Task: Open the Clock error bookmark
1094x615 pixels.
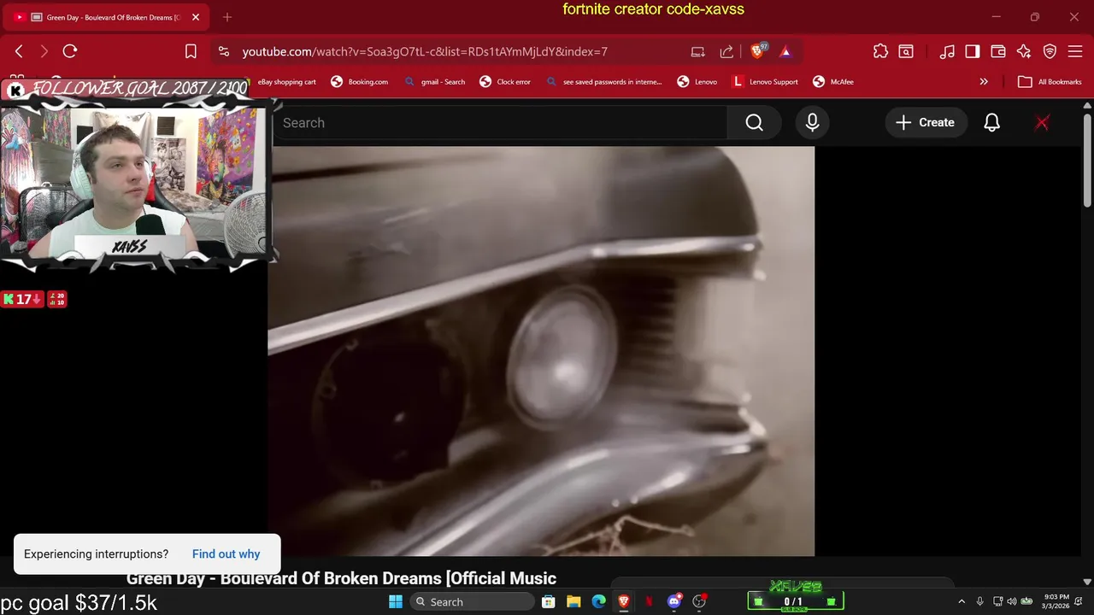Action: pyautogui.click(x=505, y=82)
